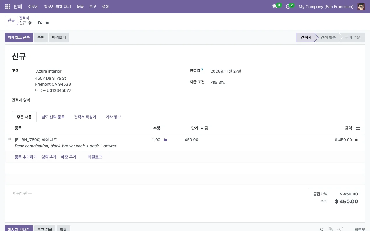This screenshot has height=231, width=370.
Task: Switch to the 견적서 작성기 tab
Action: [85, 117]
